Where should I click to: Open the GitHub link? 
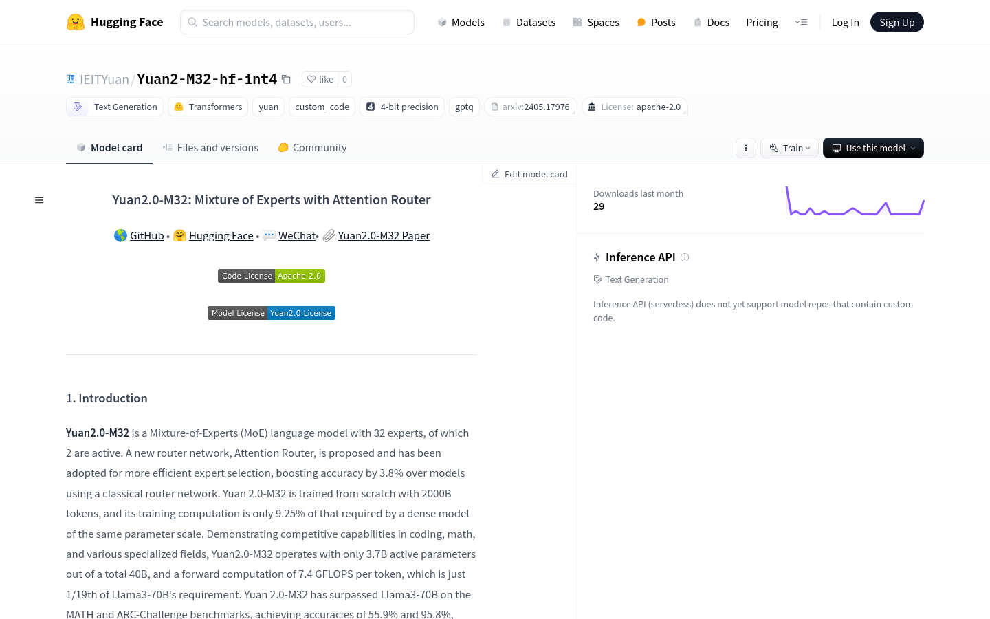point(146,235)
